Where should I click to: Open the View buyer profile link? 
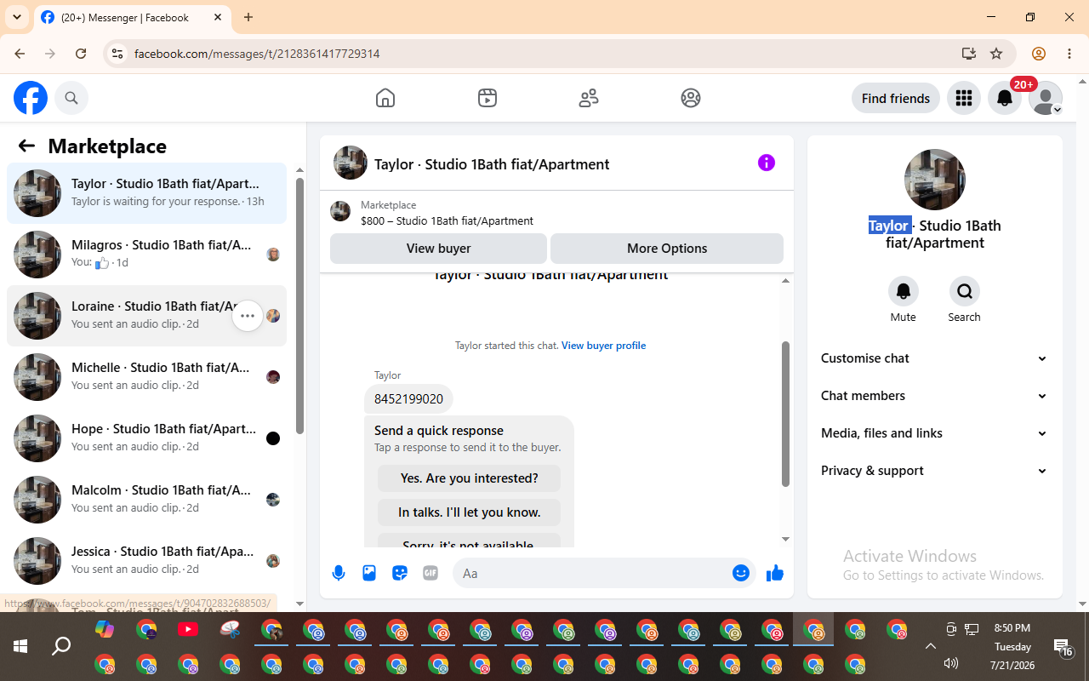coord(603,346)
